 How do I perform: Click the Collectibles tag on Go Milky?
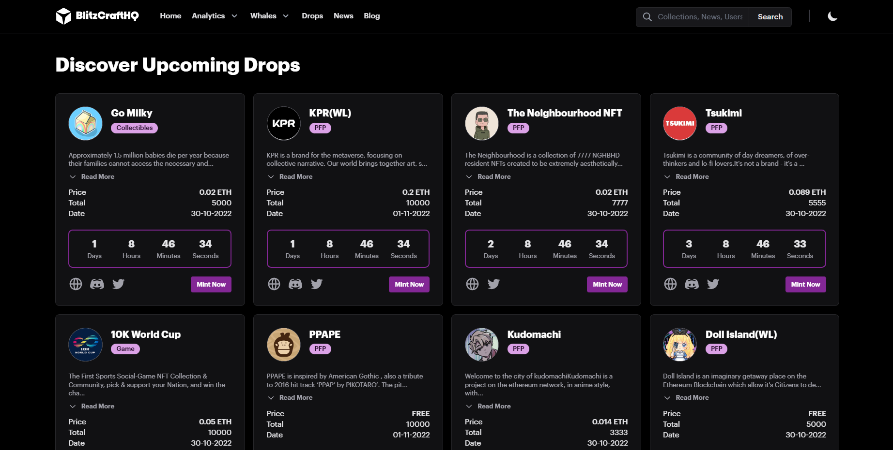tap(135, 128)
